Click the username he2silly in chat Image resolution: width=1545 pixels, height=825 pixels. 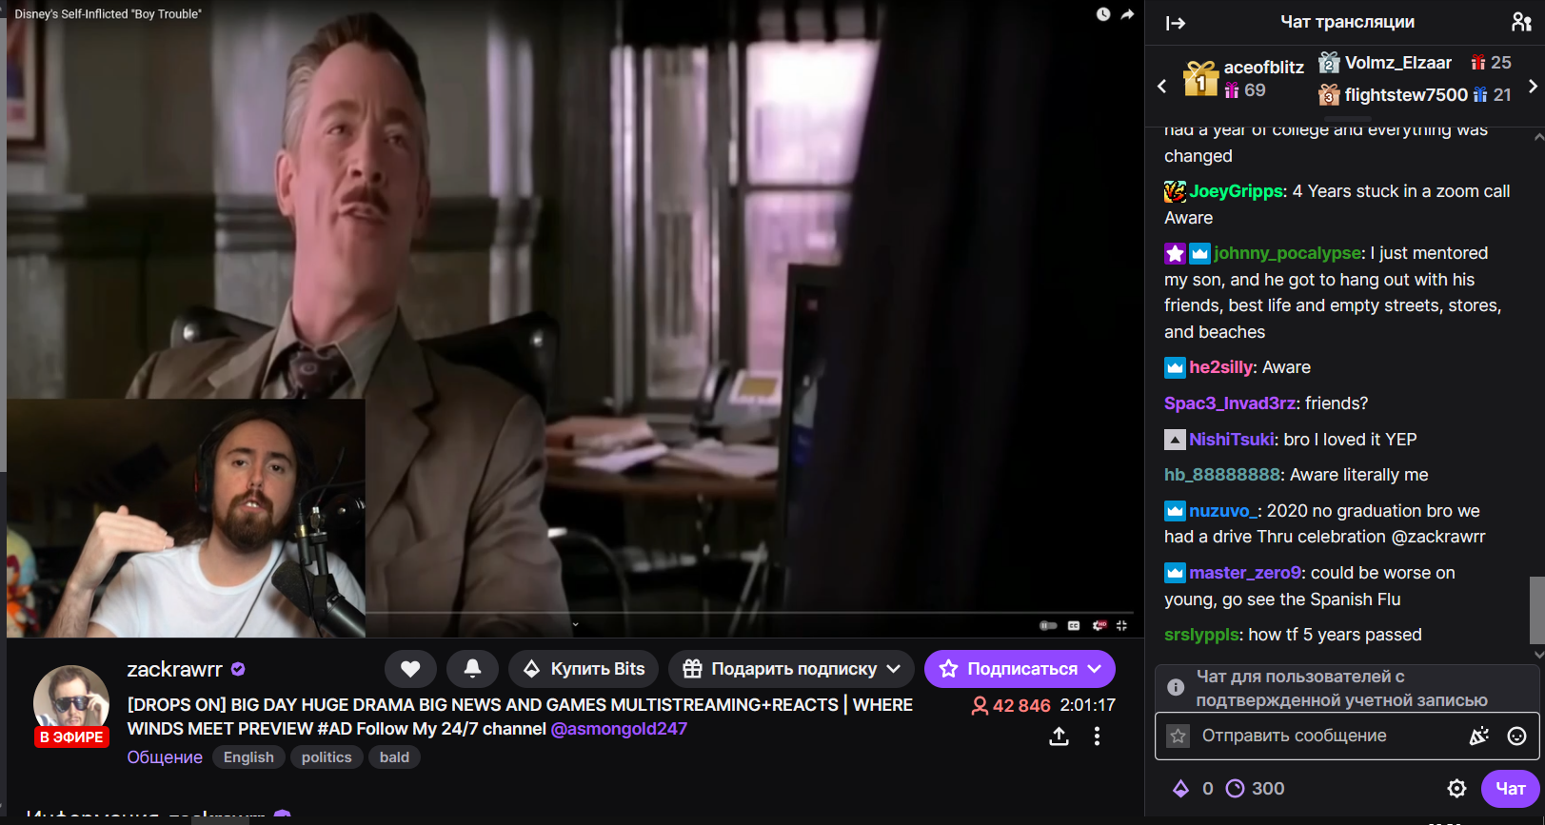1220,367
